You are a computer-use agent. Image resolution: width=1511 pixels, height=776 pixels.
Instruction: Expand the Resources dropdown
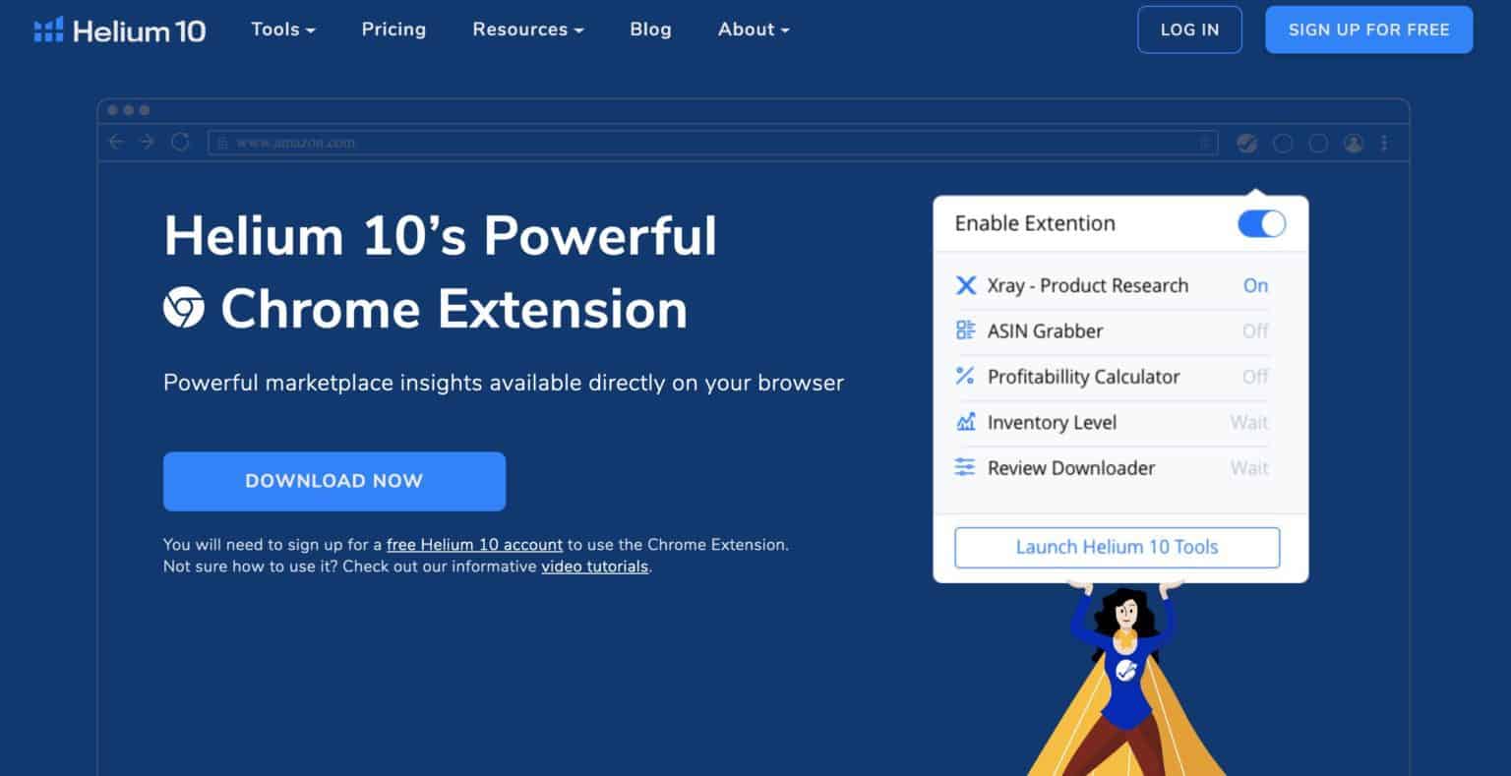[x=527, y=30]
